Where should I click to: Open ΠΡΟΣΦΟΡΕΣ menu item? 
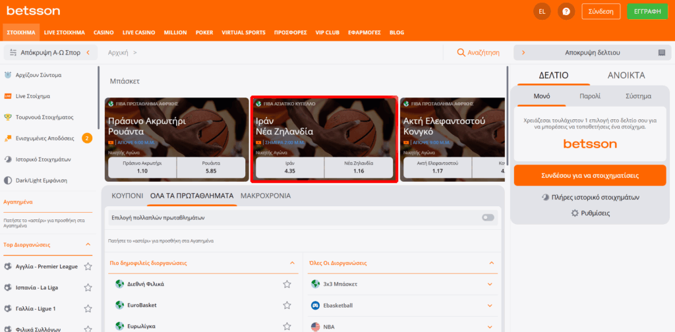coord(290,32)
